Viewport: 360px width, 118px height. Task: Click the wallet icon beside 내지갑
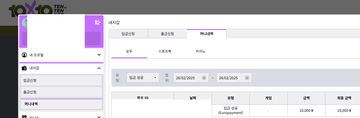click(24, 68)
